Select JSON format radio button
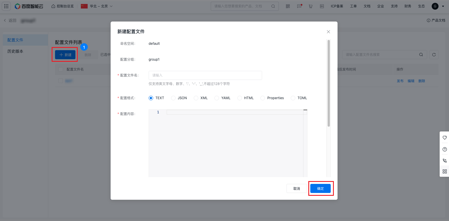 (173, 98)
